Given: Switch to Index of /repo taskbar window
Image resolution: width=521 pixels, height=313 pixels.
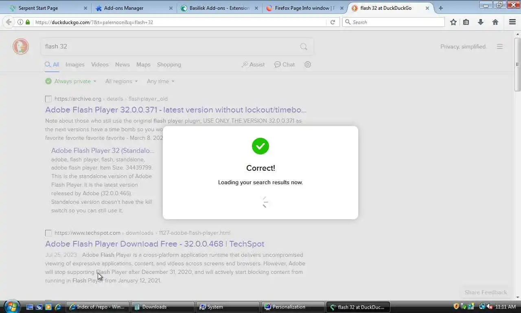Looking at the screenshot, I should pyautogui.click(x=98, y=307).
